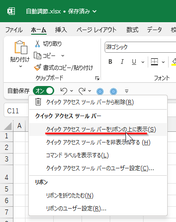Click the yellow fill color button
176x222 pixels.
pos(174,62)
